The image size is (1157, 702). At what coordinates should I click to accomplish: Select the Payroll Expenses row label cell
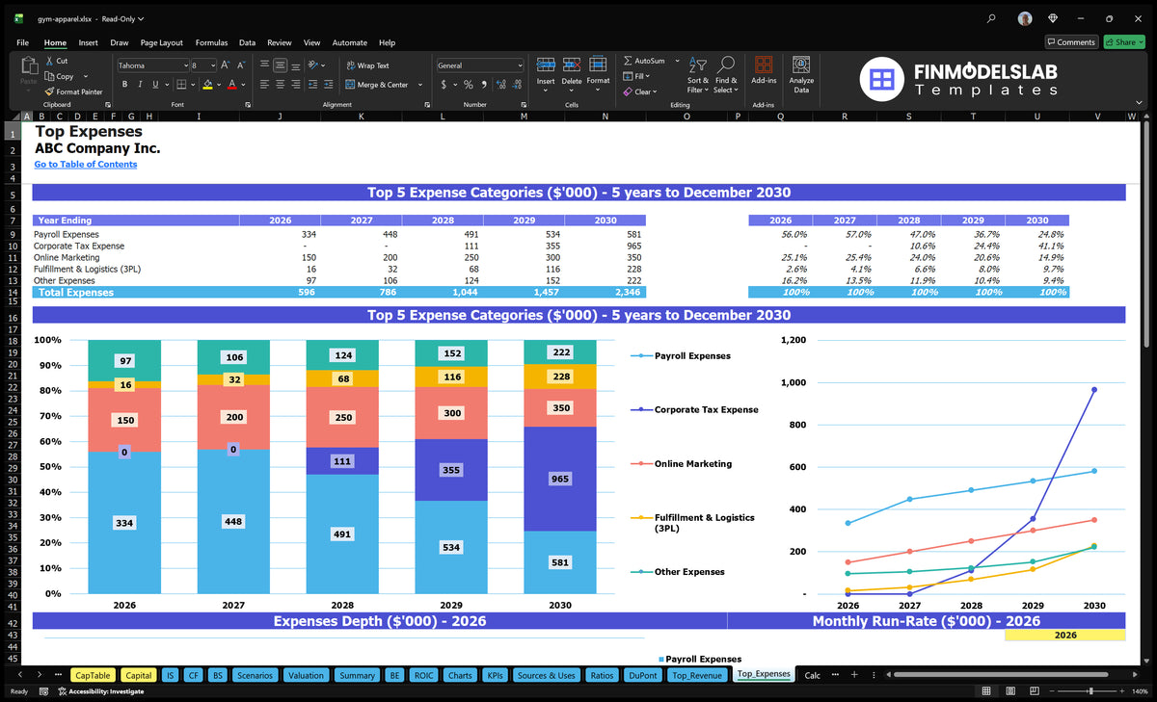click(x=67, y=235)
